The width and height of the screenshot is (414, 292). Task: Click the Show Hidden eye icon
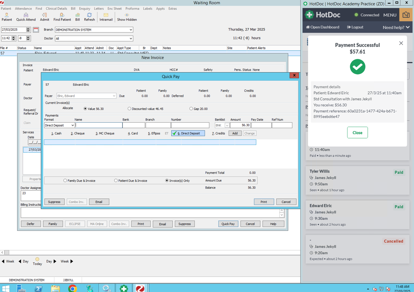(127, 15)
